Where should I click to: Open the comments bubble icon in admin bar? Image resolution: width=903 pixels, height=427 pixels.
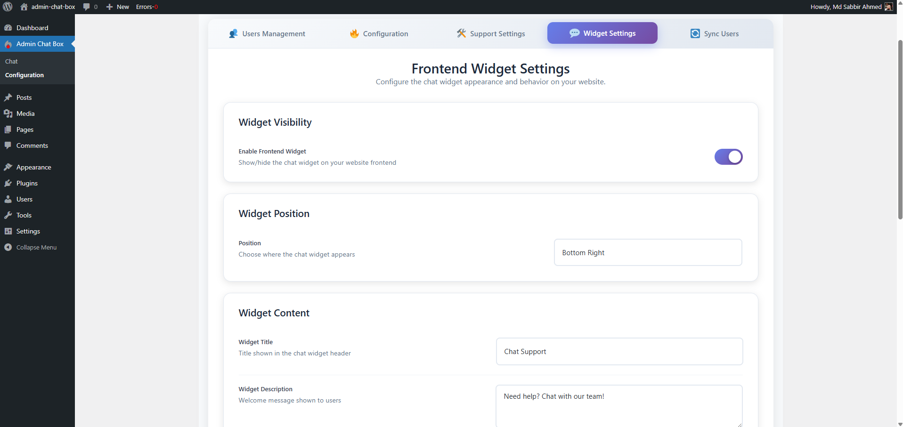pyautogui.click(x=86, y=7)
